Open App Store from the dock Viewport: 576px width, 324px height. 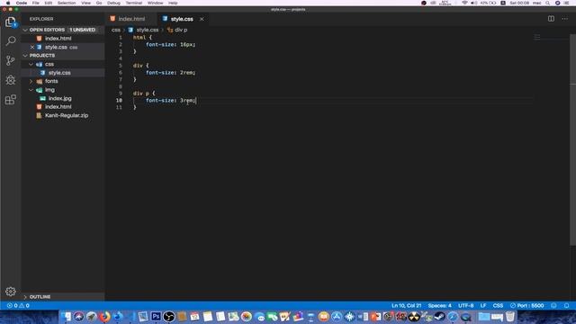337,316
